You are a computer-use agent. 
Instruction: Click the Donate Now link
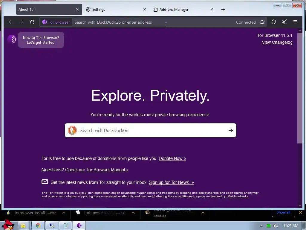click(x=172, y=158)
